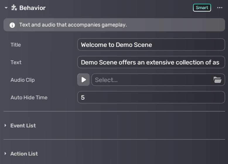Screen dimensions: 228x164
Task: Focus the Text field with Demo Scene description
Action: [x=151, y=62]
